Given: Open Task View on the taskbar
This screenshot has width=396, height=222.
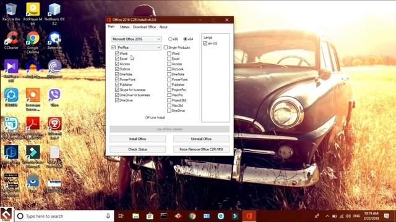Looking at the screenshot, I should (121, 216).
